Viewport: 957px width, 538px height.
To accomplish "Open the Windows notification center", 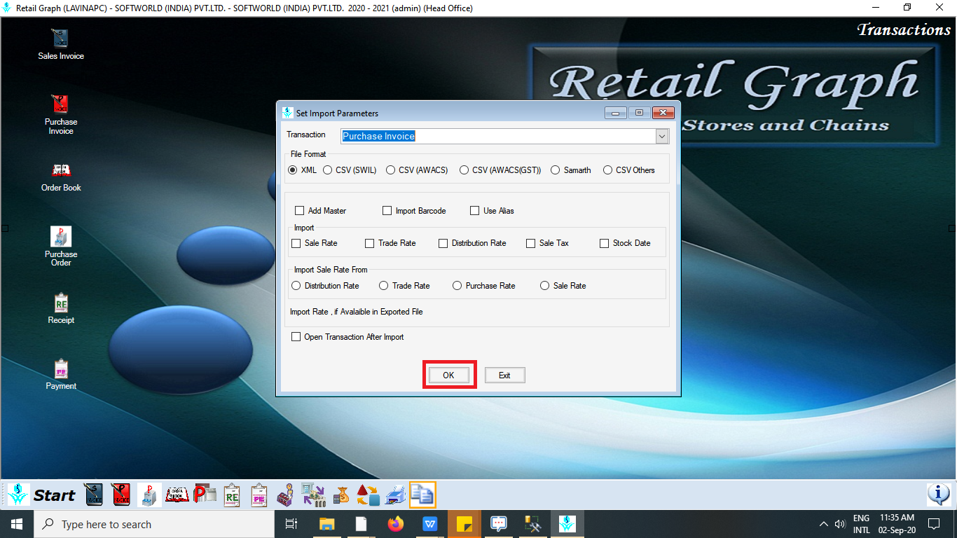I will pos(934,524).
